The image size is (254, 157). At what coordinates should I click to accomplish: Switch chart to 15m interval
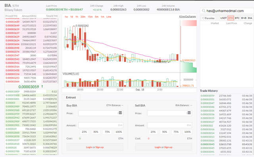pyautogui.click(x=90, y=17)
